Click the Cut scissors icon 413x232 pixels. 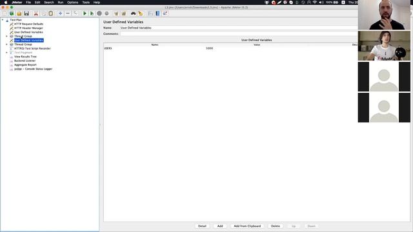36,14
